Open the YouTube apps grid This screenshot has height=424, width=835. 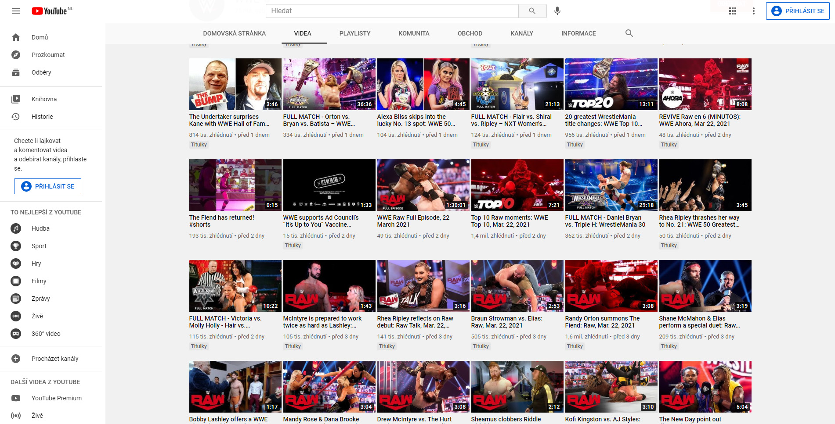(x=732, y=11)
